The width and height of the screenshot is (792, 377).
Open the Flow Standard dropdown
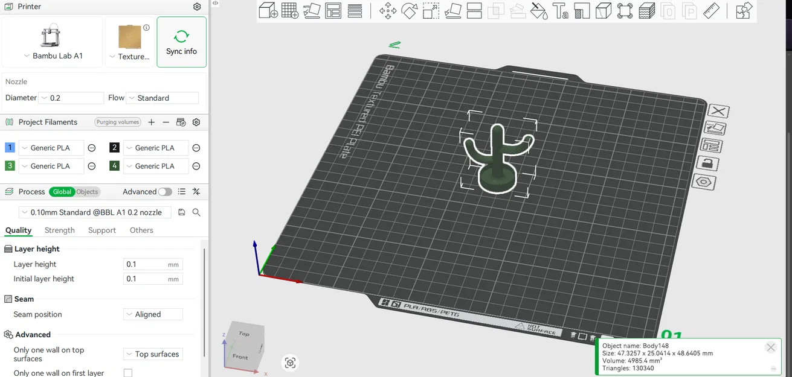tap(163, 98)
